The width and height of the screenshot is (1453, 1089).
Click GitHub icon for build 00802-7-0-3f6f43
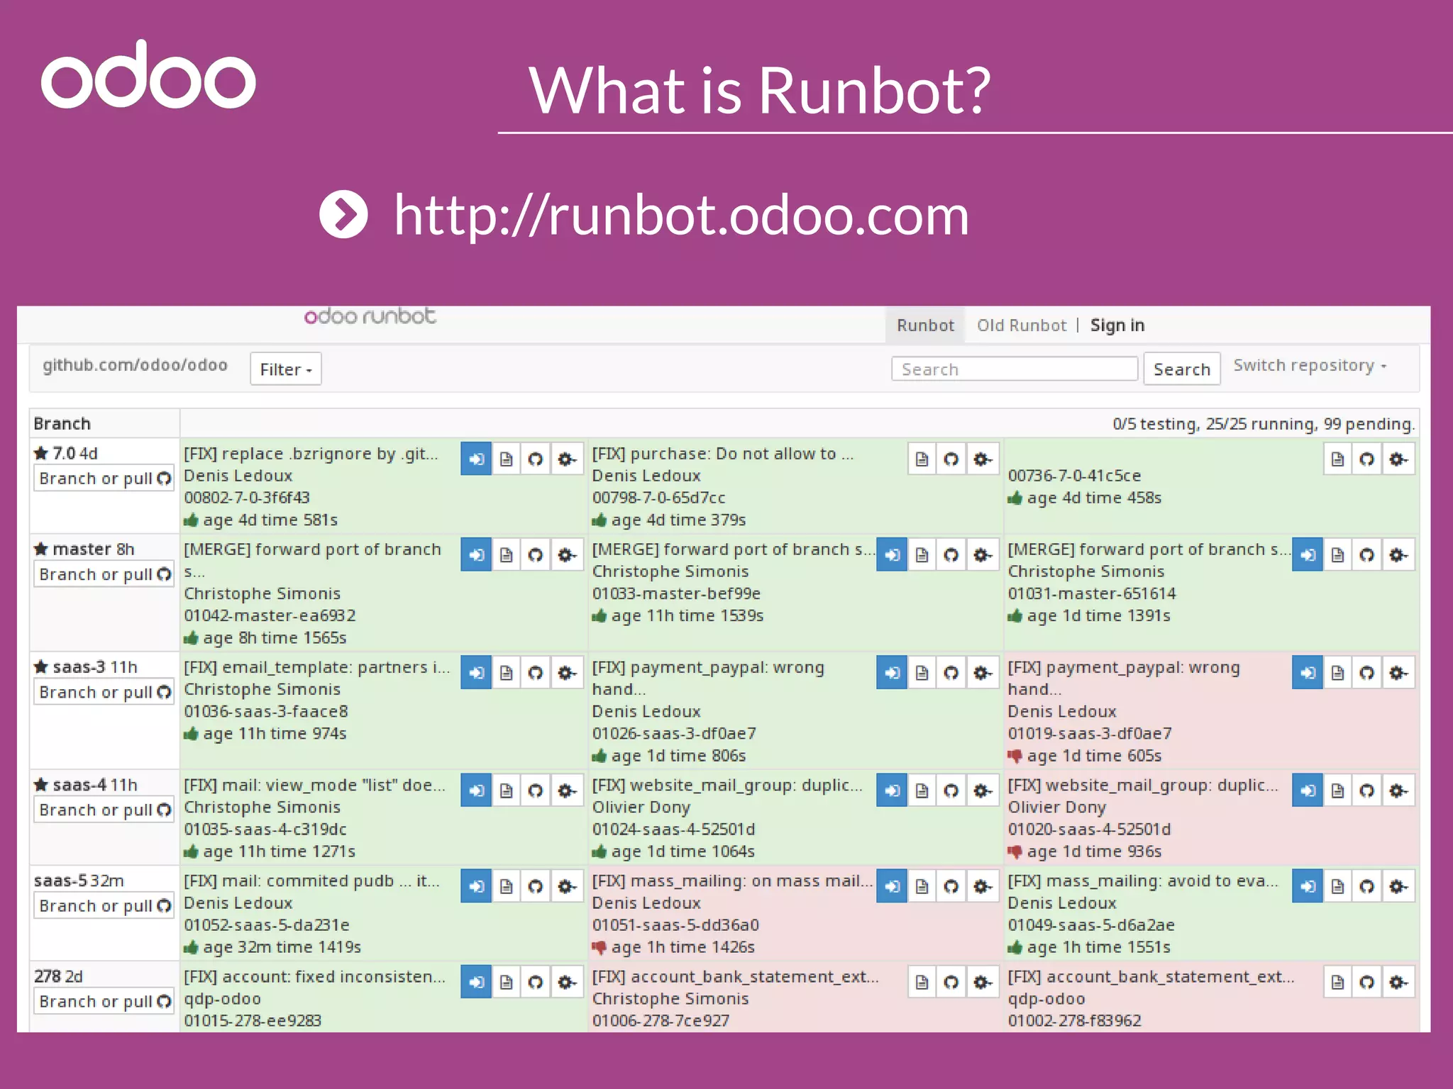[x=536, y=459]
